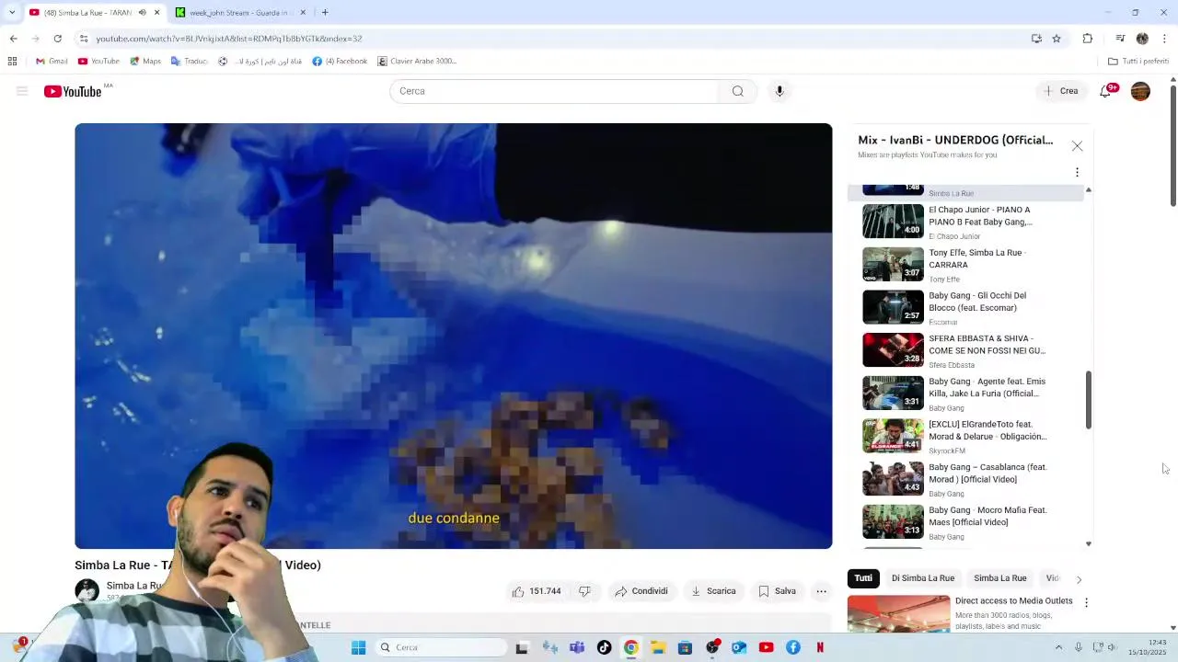This screenshot has width=1178, height=662.
Task: View site information icon in address bar
Action: click(x=84, y=39)
